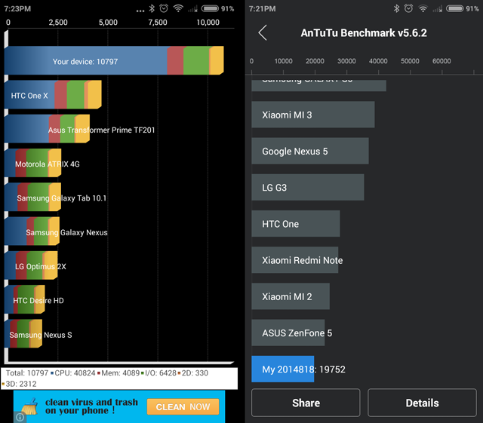Tap the Xiaomi MI 2 score bar

pos(291,296)
